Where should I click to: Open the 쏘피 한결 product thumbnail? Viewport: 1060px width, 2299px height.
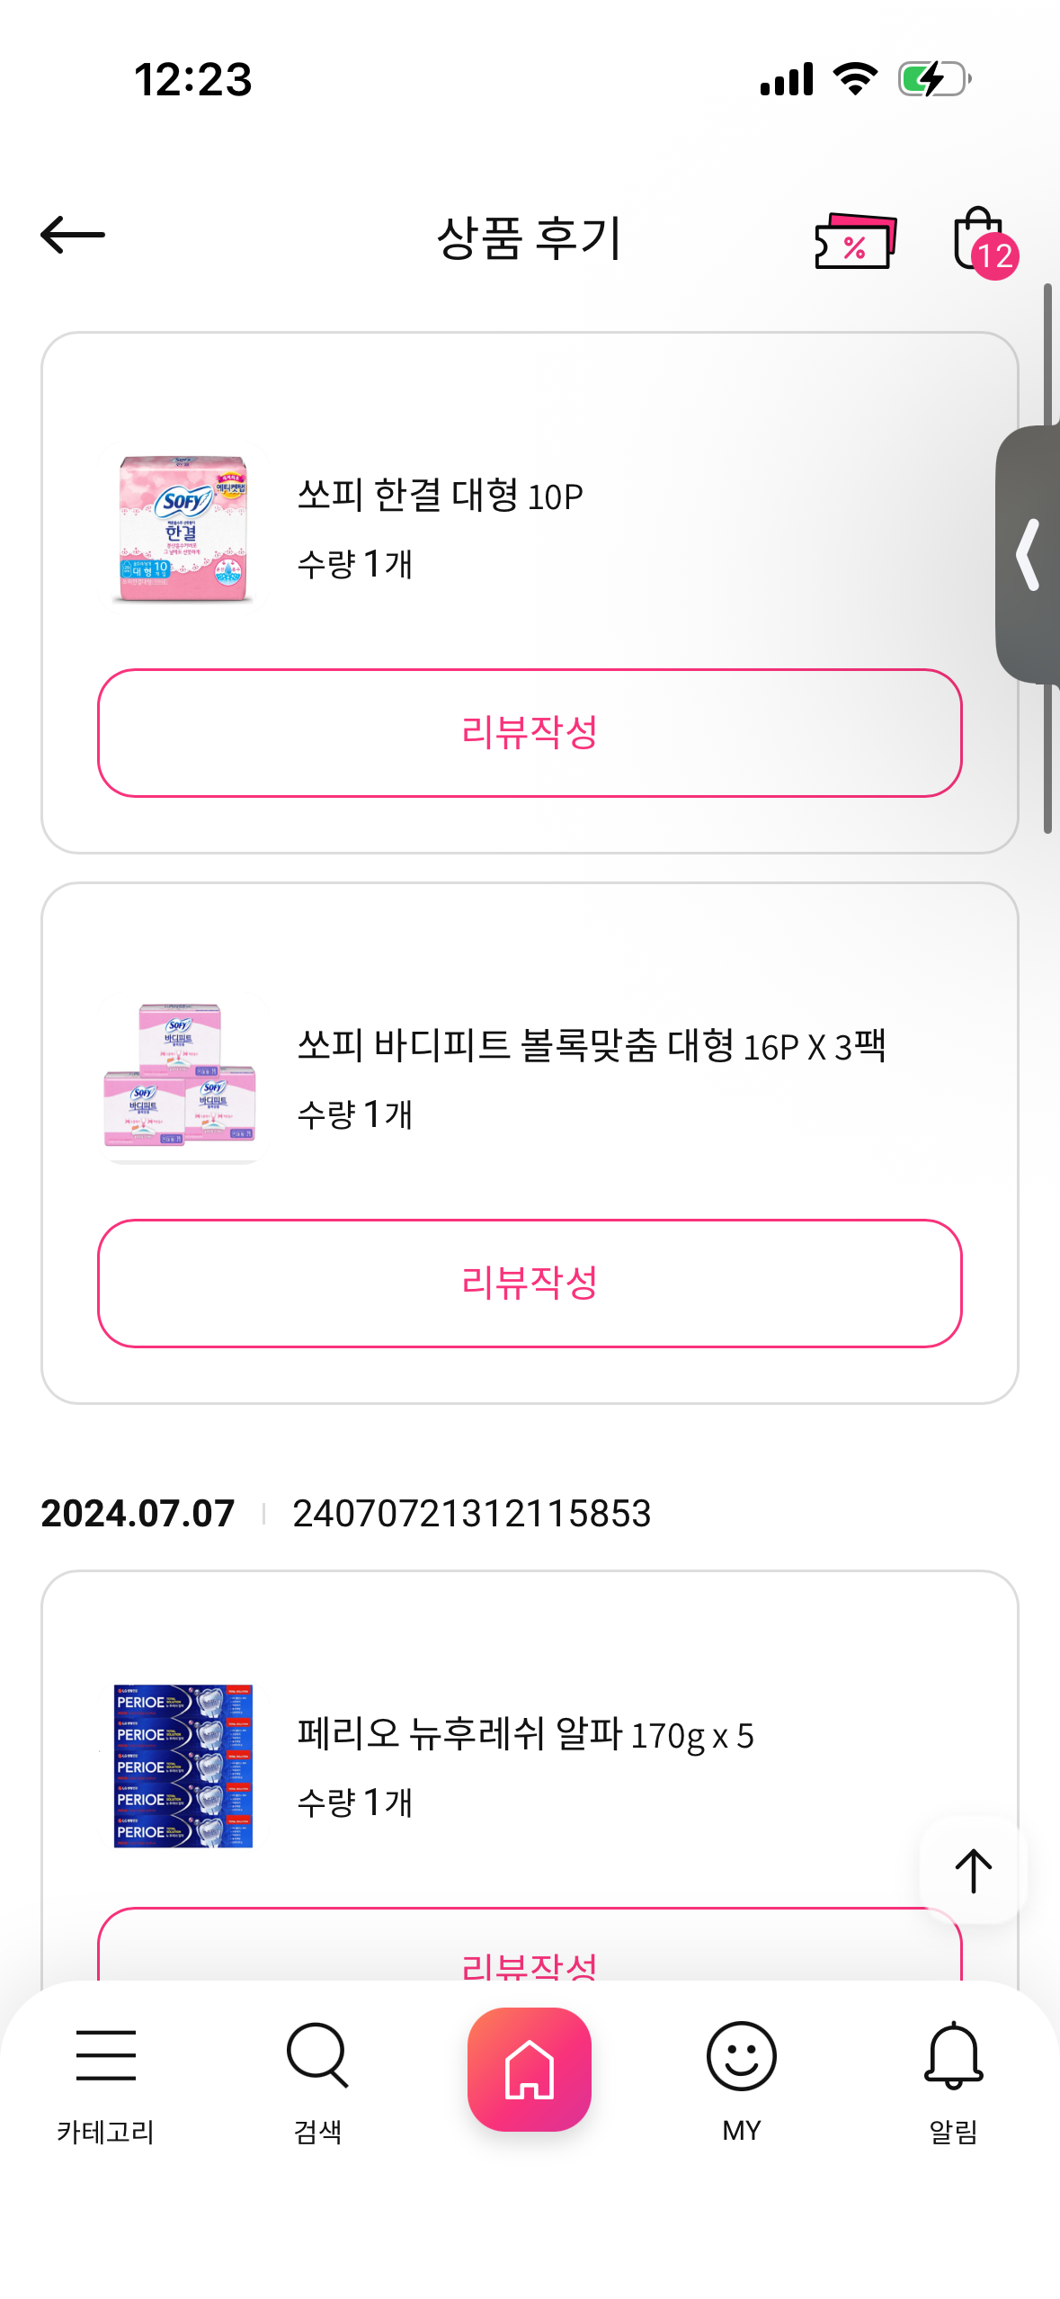(x=183, y=529)
